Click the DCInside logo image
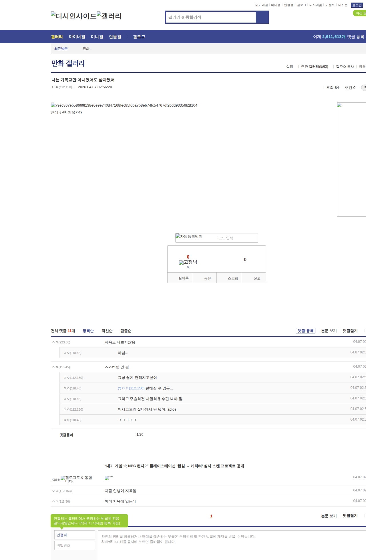Image resolution: width=366 pixels, height=560 pixels. coord(73,16)
